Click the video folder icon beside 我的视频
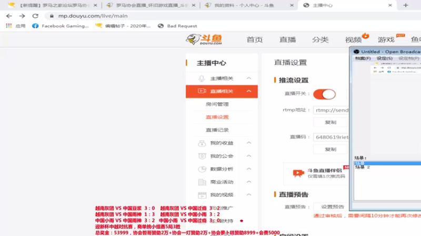The height and width of the screenshot is (236, 421). pyautogui.click(x=202, y=195)
